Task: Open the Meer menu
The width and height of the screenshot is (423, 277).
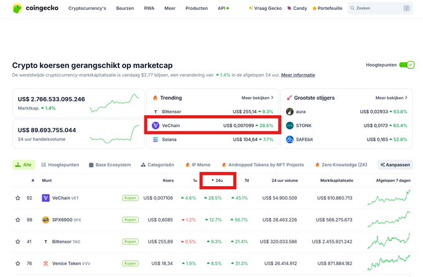Action: [170, 8]
